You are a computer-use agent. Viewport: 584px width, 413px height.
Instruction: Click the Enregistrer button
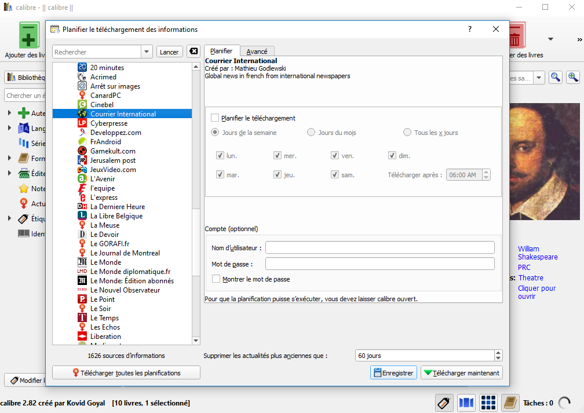[x=393, y=372]
